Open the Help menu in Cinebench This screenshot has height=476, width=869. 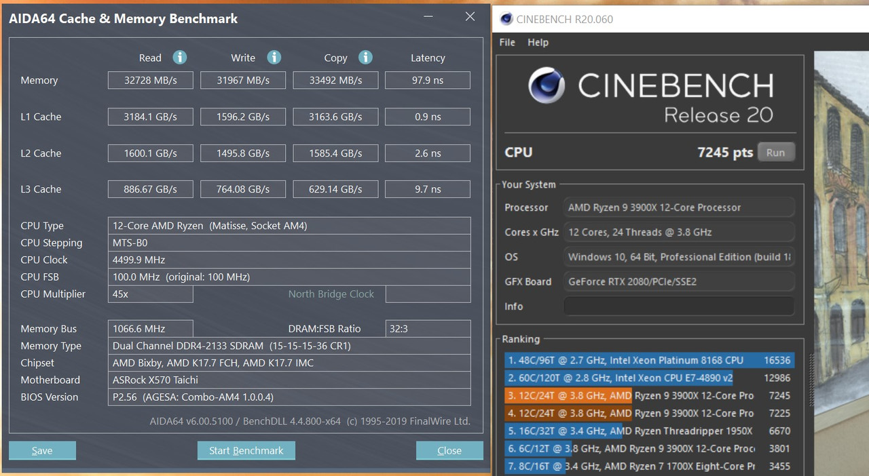pos(538,42)
